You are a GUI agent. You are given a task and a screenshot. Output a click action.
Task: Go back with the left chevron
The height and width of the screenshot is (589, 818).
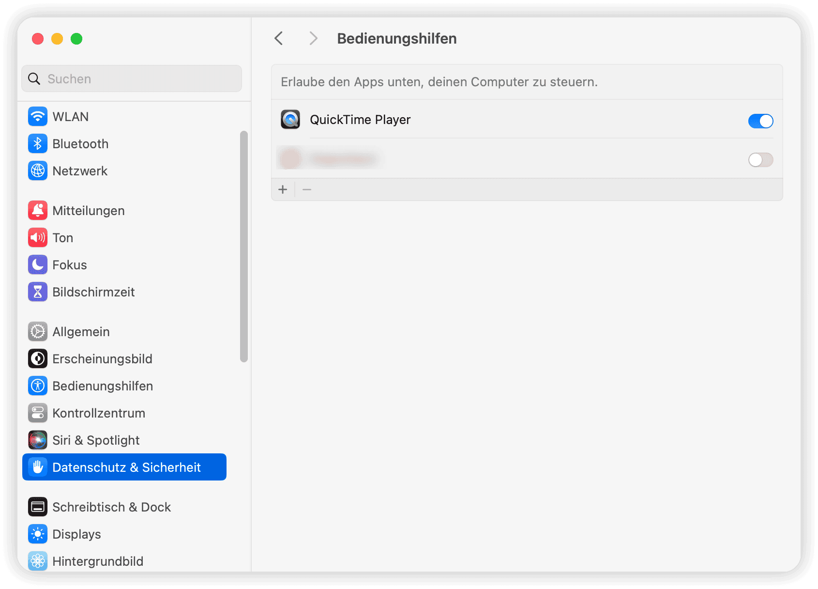[x=278, y=38]
